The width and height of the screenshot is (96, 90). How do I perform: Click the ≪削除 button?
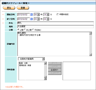click(x=55, y=66)
